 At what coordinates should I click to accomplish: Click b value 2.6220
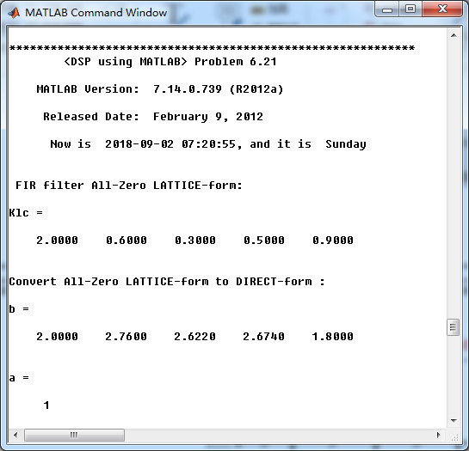point(194,337)
